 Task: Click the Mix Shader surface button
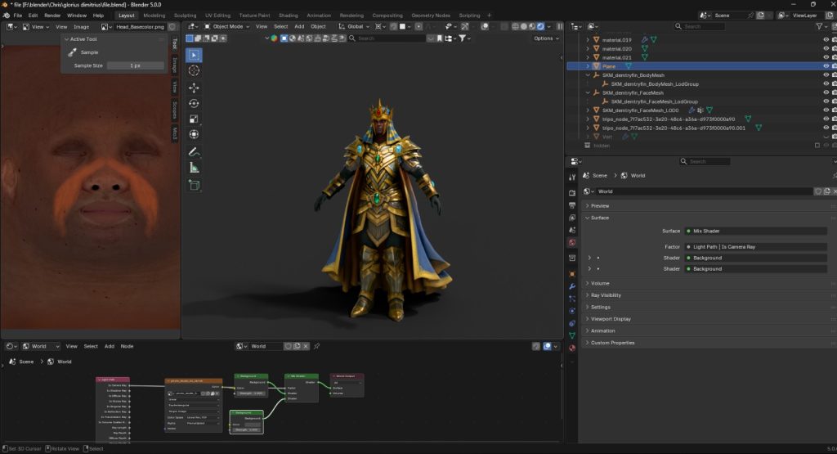point(754,231)
